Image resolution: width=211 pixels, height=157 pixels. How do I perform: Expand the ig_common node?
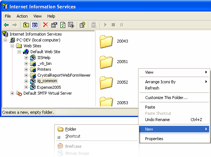pos(26,81)
